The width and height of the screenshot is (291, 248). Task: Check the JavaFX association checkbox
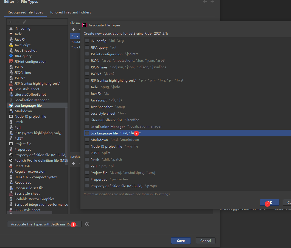point(87,93)
